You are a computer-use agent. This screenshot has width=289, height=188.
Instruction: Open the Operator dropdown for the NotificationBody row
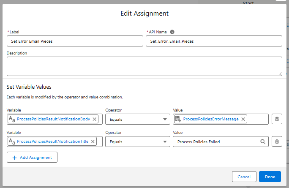[x=137, y=119]
